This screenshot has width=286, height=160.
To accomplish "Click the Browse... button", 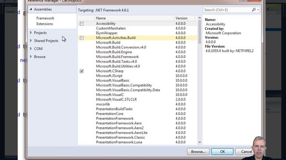I will tap(198, 152).
